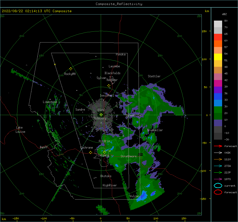Click the 'Lacombe' city label
Image resolution: width=238 pixels, height=222 pixels.
[114, 66]
